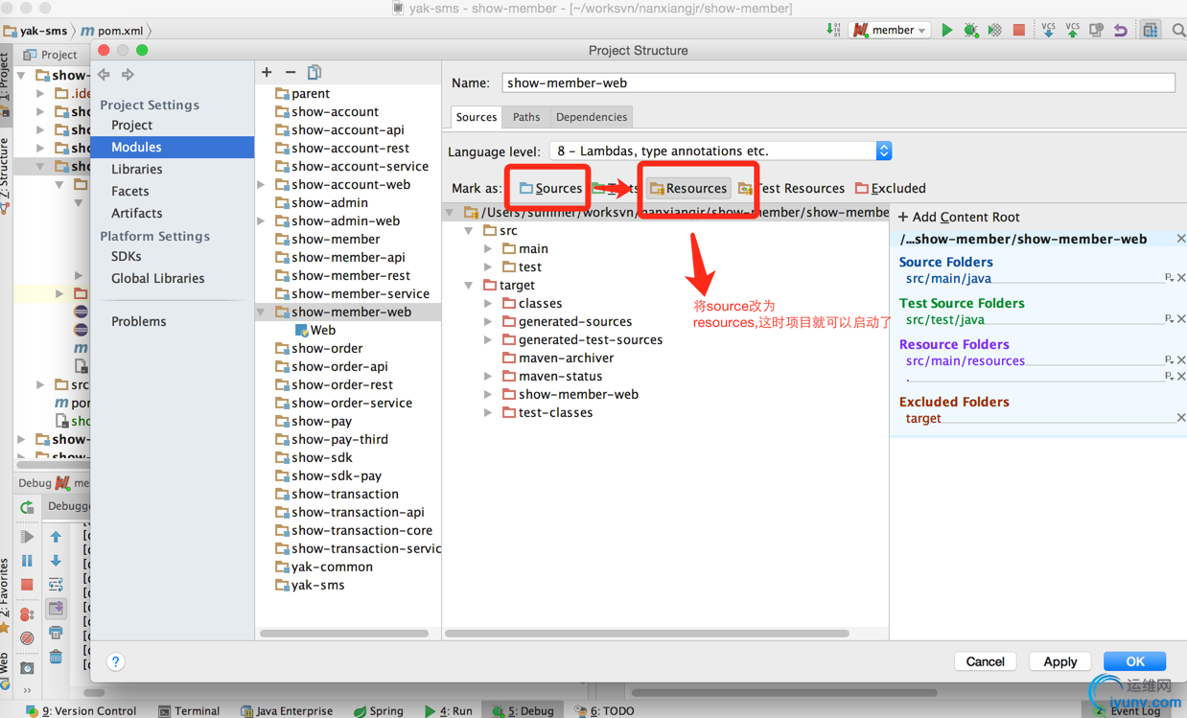Viewport: 1187px width, 718px height.
Task: Rerun the debug session
Action: (27, 507)
